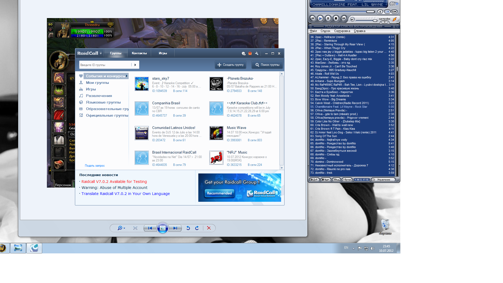
Task: Click the Подать запрос link
Action: [x=95, y=166]
